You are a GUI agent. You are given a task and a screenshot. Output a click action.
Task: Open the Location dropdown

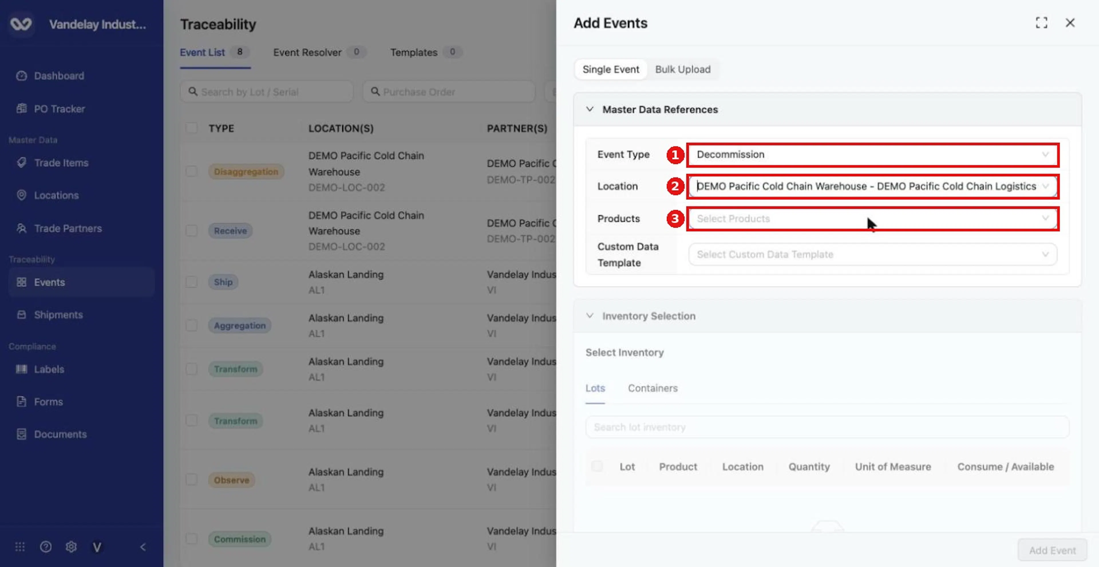pyautogui.click(x=872, y=186)
